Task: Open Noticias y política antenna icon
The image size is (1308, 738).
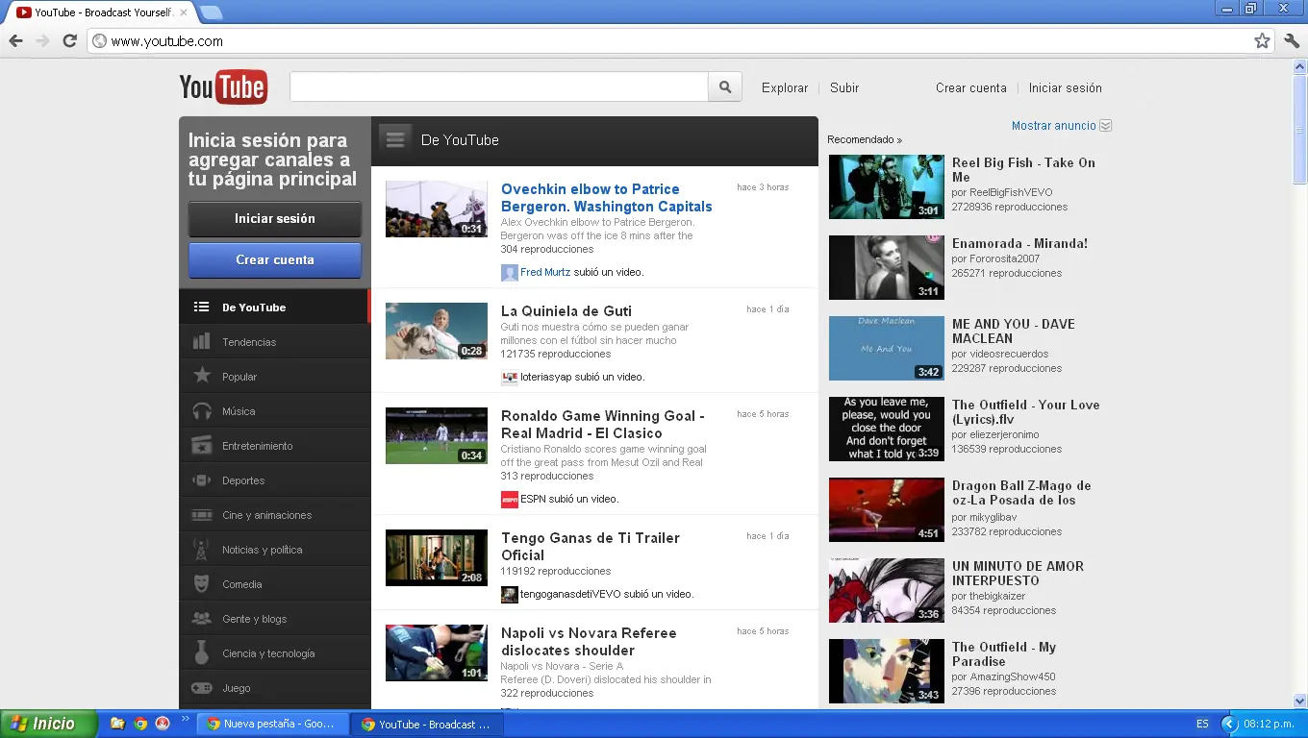Action: pyautogui.click(x=201, y=550)
